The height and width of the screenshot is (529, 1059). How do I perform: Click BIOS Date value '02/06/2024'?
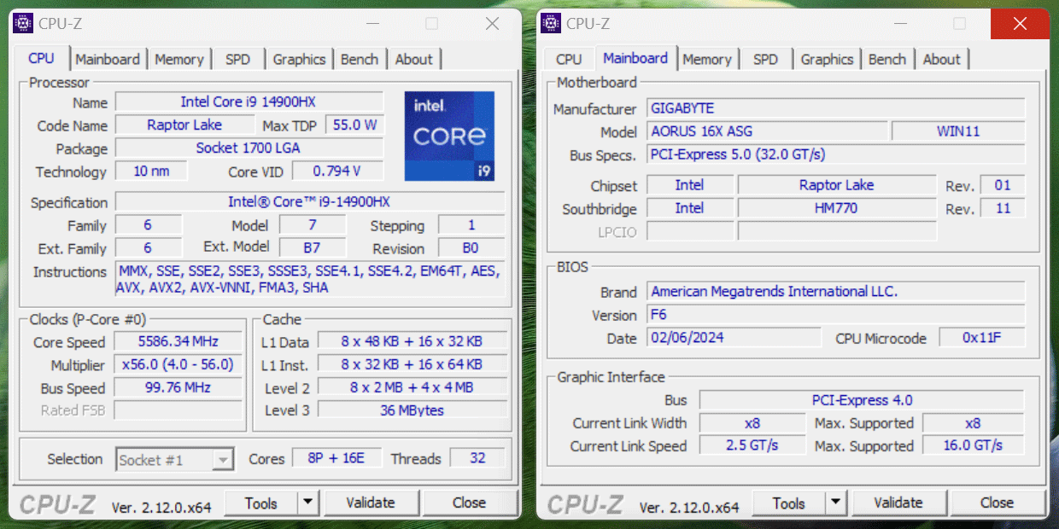734,337
